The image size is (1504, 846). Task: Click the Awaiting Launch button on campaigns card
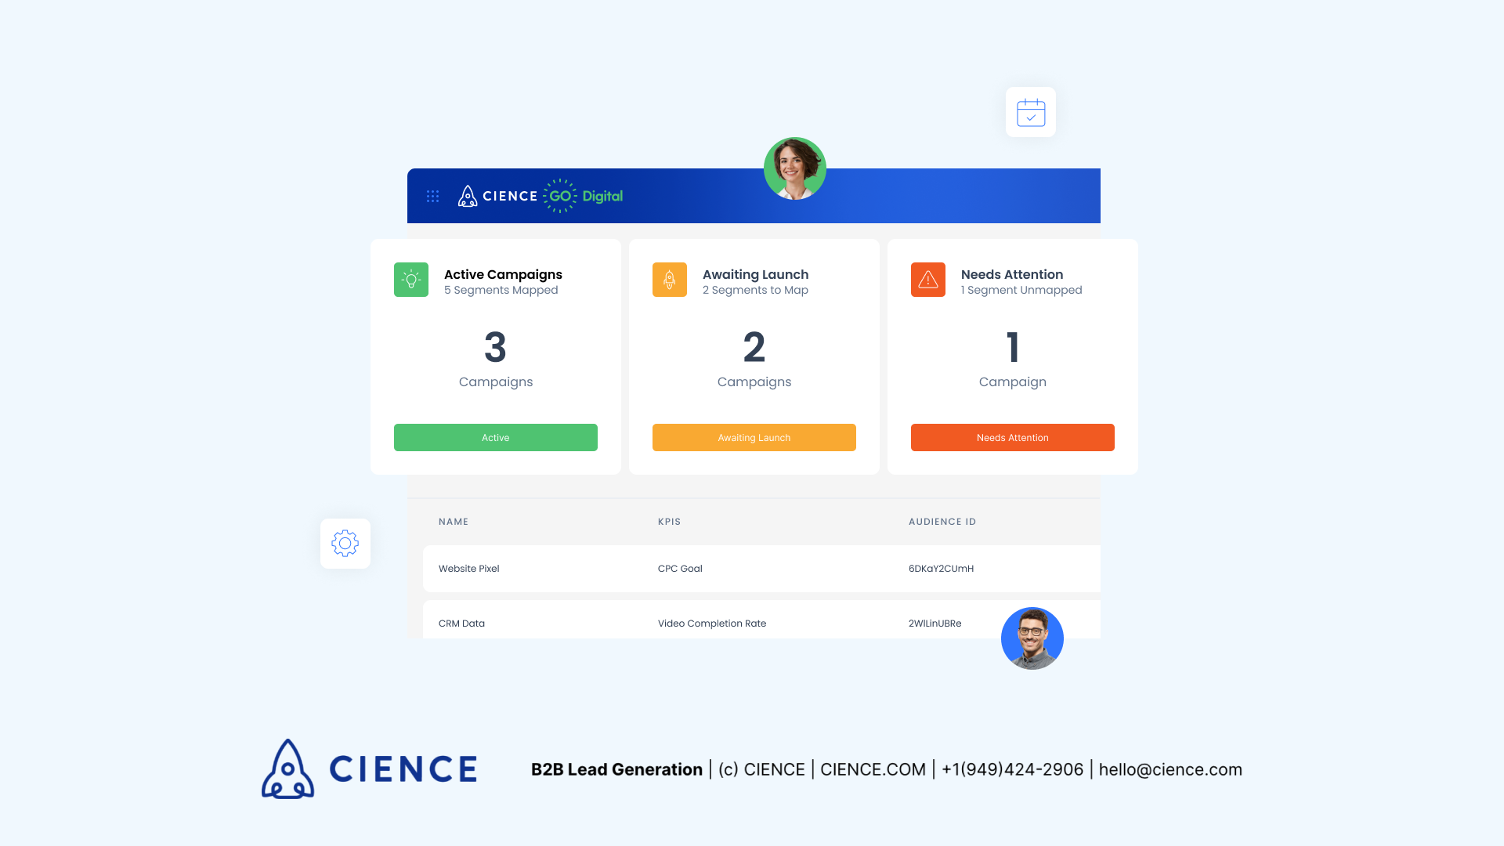point(753,437)
